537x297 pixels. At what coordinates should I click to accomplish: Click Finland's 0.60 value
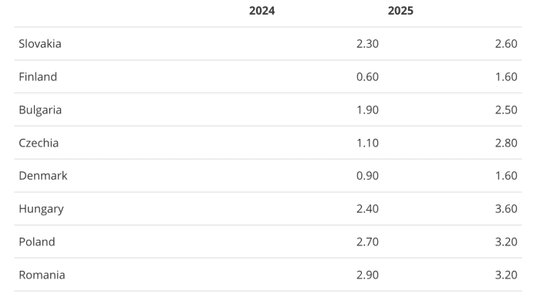pos(367,76)
